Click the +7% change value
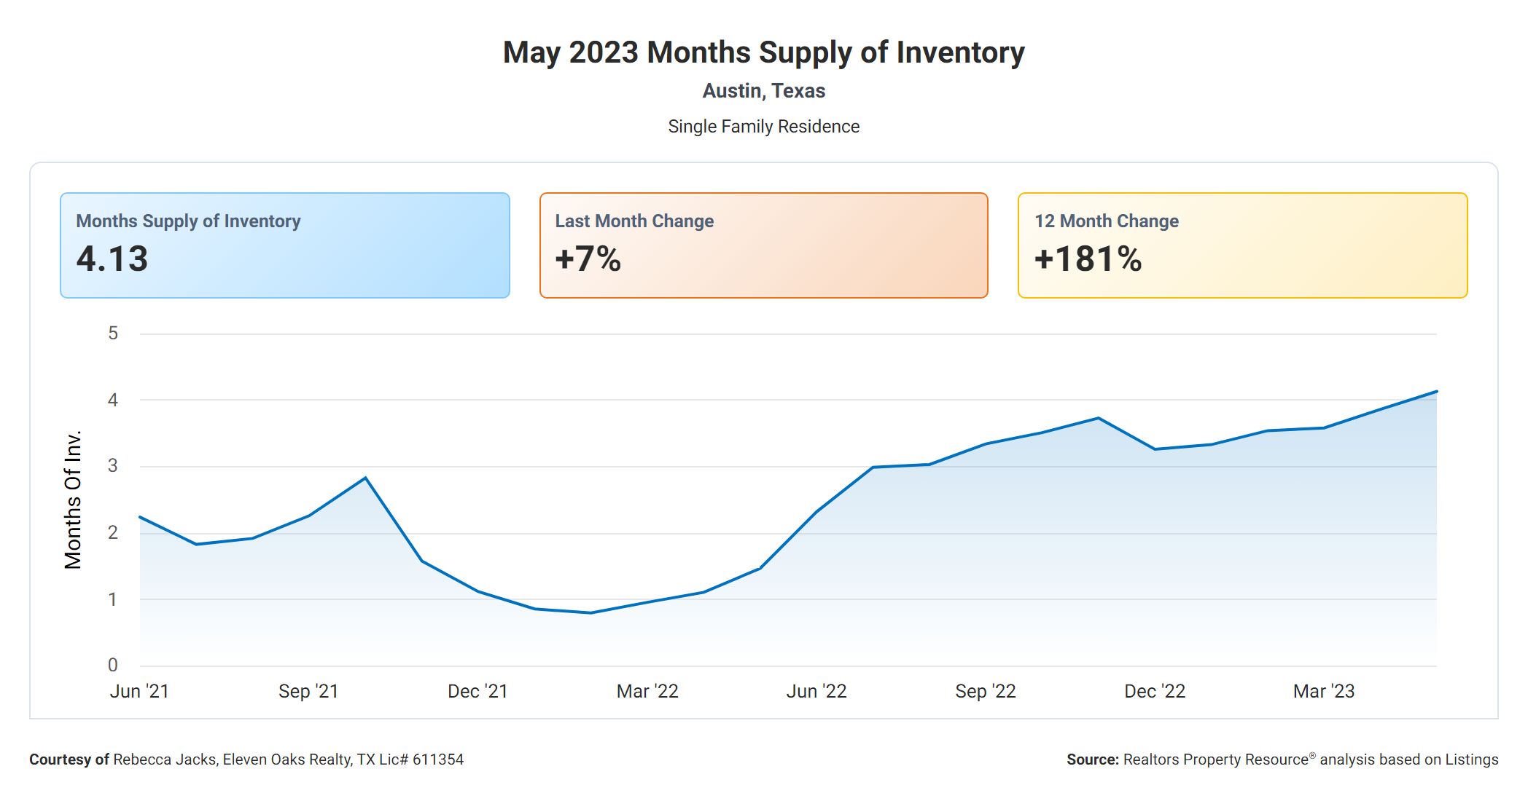This screenshot has width=1528, height=801. pyautogui.click(x=588, y=259)
